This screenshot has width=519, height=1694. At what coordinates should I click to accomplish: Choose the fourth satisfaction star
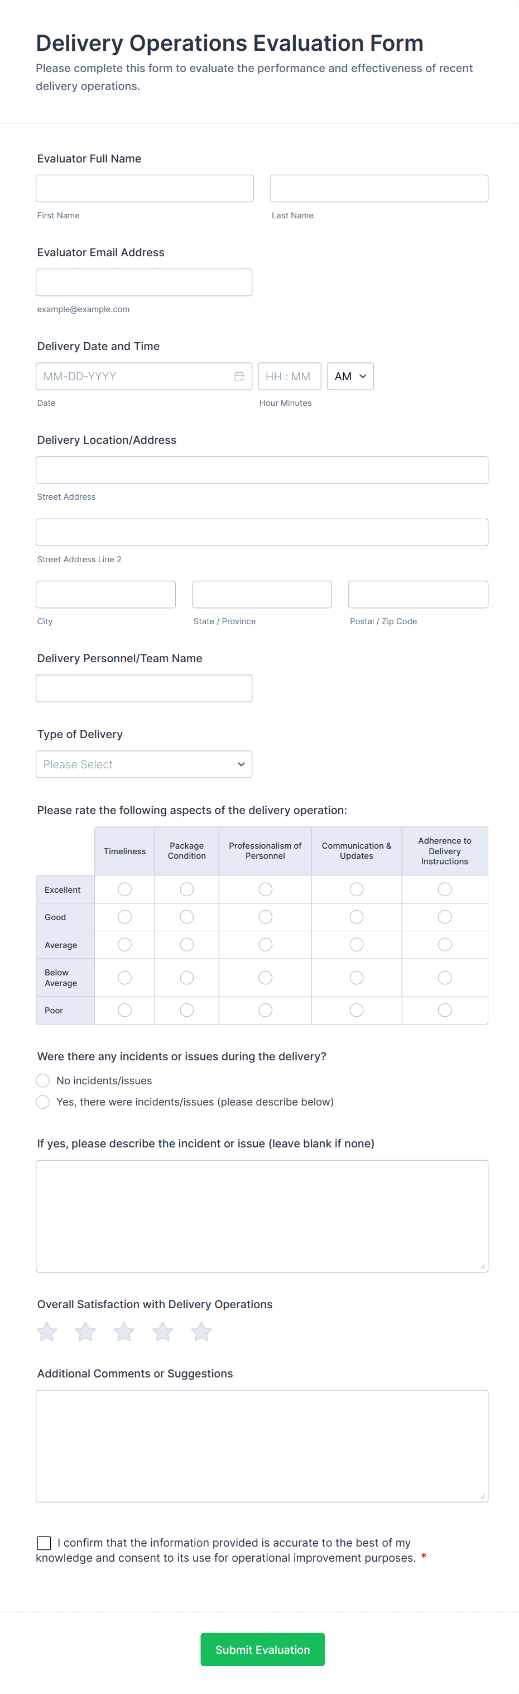click(x=163, y=1332)
